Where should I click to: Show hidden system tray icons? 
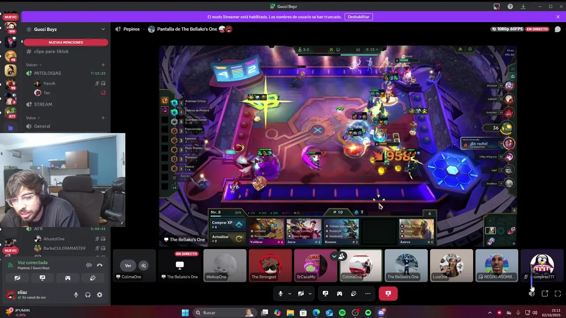(x=490, y=313)
